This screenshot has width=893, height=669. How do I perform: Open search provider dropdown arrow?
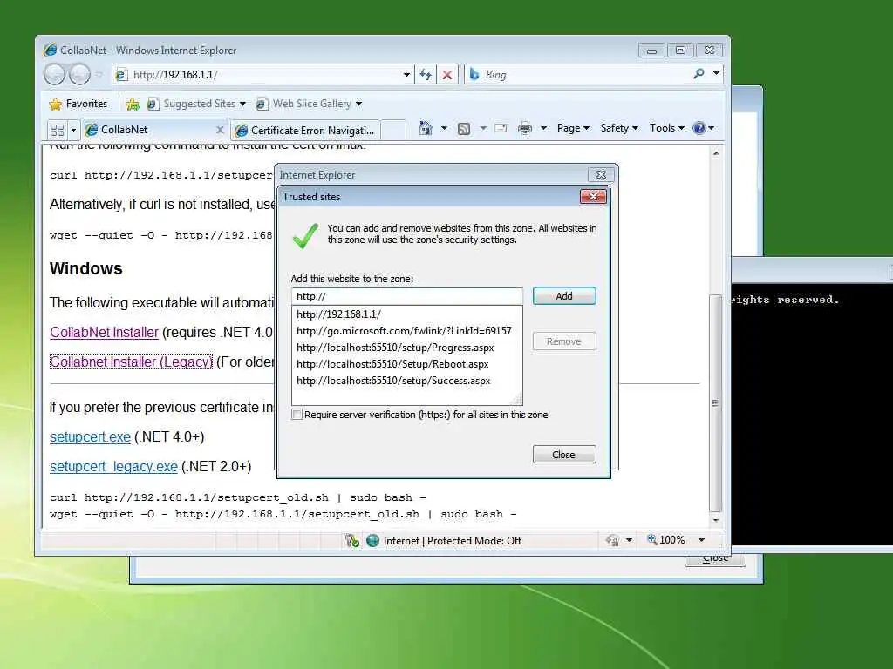[x=716, y=73]
